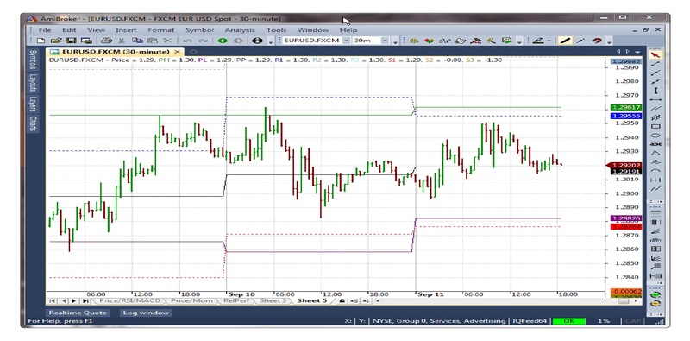
Task: Select the Rectangle drawing tool
Action: [x=655, y=126]
